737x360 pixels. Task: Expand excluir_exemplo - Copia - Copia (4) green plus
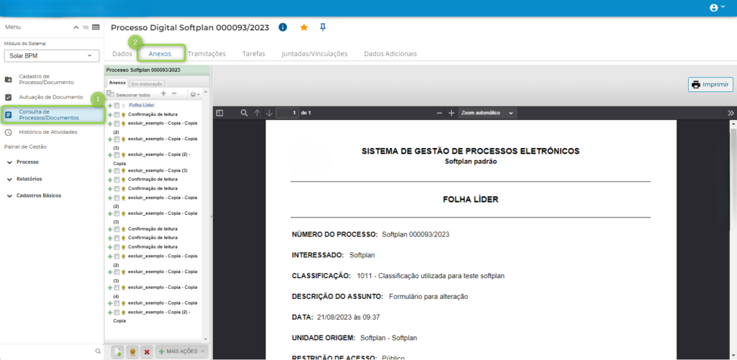pyautogui.click(x=110, y=287)
